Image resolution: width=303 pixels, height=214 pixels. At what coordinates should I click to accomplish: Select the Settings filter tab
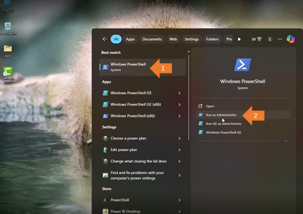tap(191, 39)
